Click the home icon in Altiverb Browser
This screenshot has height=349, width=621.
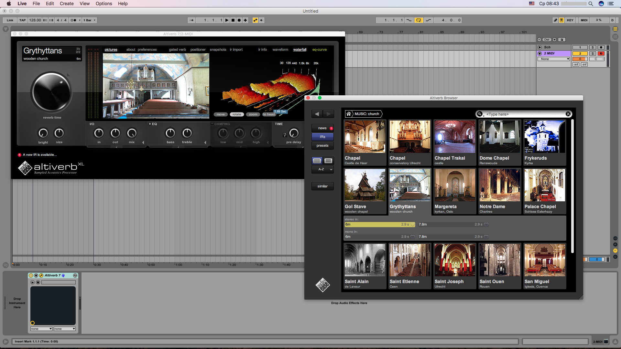(x=348, y=114)
